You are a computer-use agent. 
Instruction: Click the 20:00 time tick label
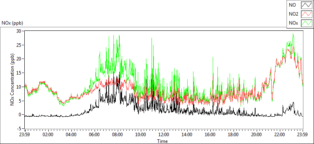[257, 134]
